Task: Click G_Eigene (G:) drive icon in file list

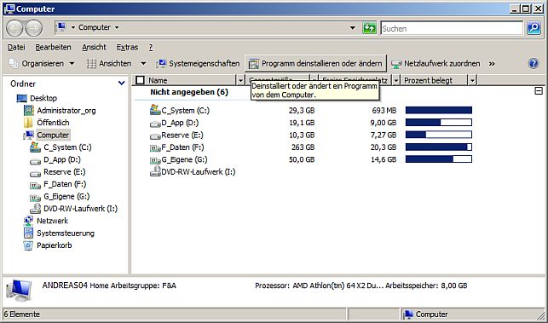Action: [155, 159]
